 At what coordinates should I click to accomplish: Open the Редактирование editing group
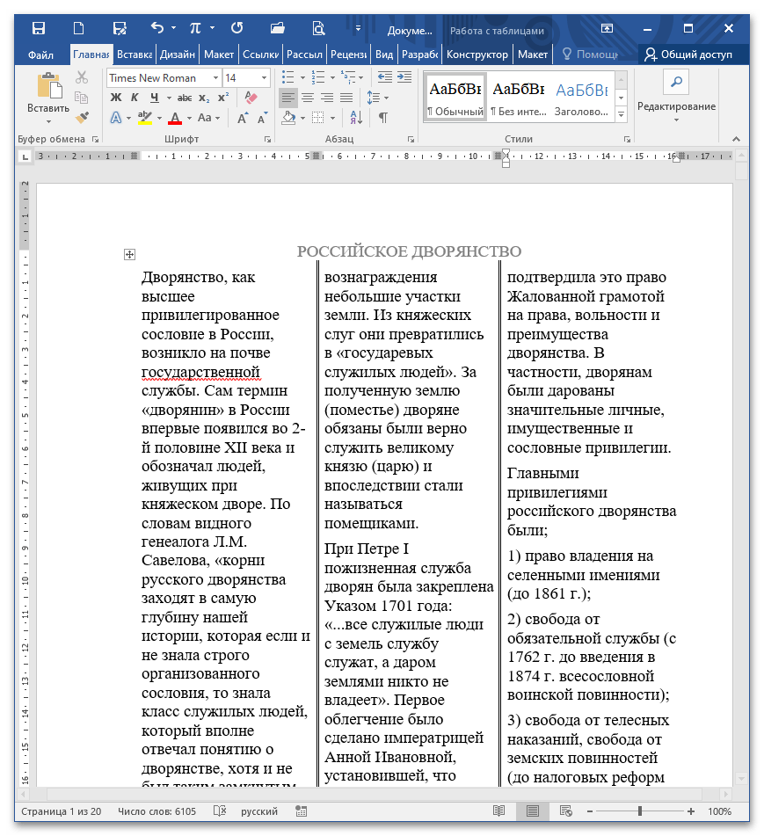tap(676, 98)
